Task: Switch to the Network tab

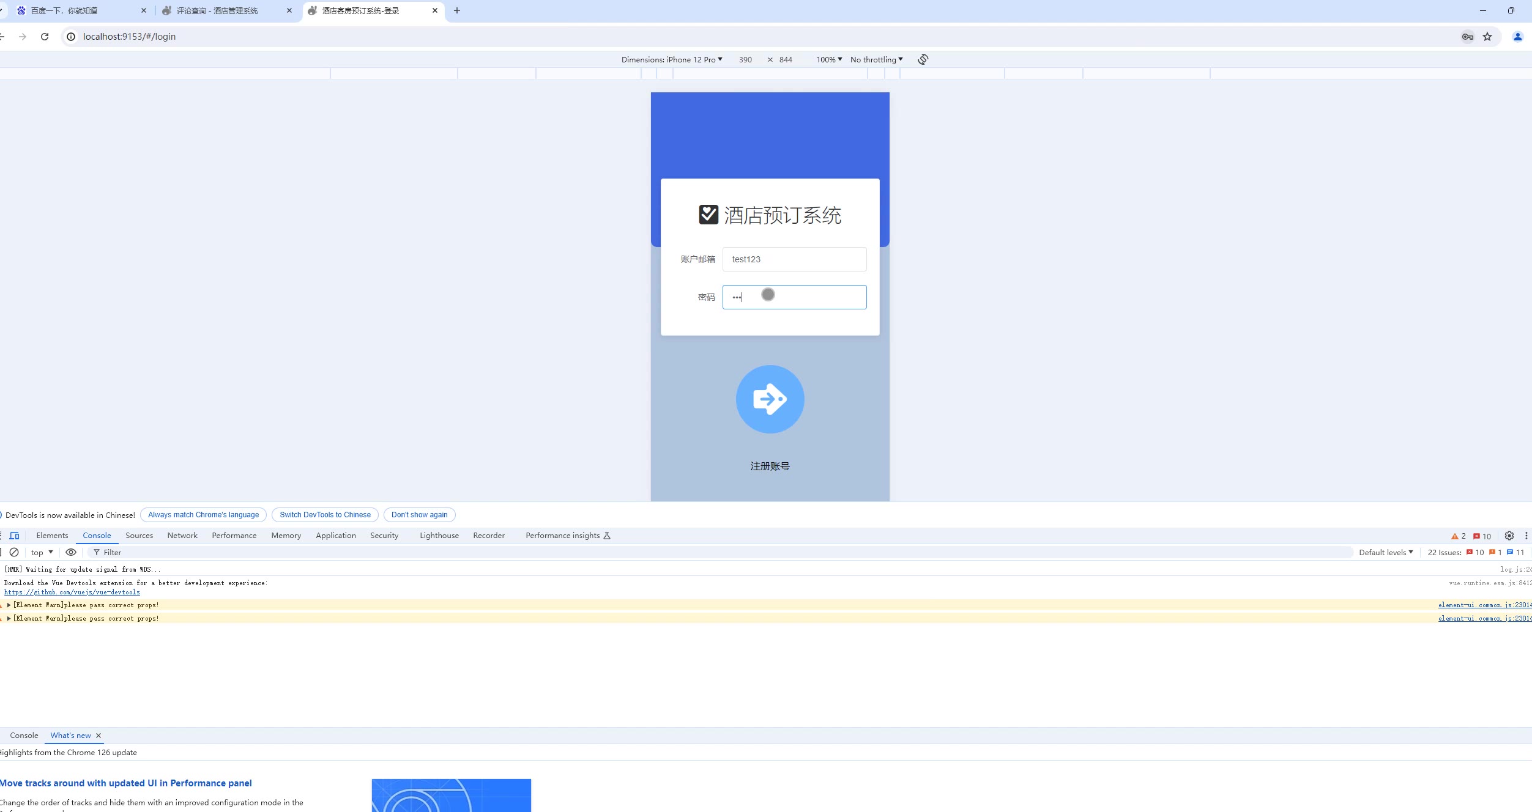Action: point(182,536)
